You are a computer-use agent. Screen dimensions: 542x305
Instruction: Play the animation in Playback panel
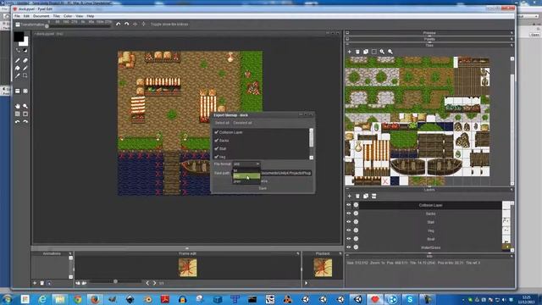point(307,283)
